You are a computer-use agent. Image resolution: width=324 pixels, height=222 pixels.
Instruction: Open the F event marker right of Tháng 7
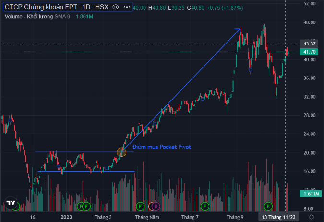pyautogui.click(x=205, y=206)
